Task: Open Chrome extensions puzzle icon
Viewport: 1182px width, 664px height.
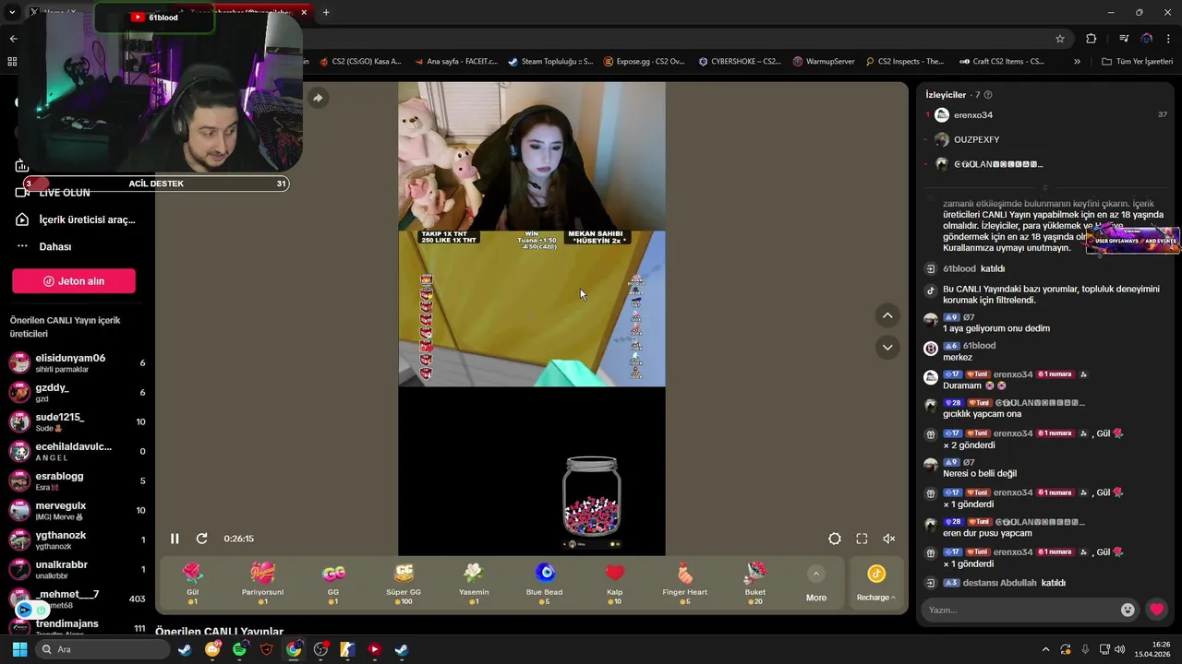Action: coord(1092,39)
